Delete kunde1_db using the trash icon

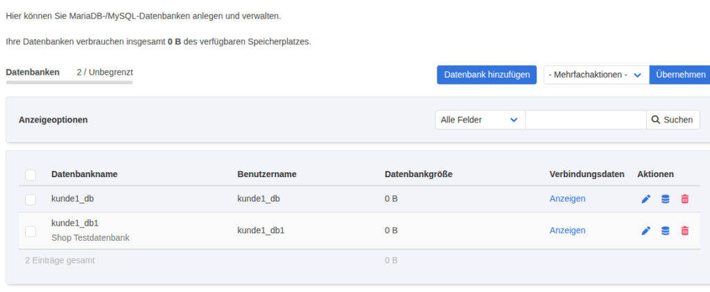pos(684,199)
